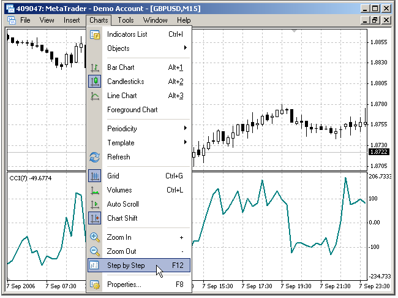
Task: Click the Candlesticks icon
Action: (95, 82)
